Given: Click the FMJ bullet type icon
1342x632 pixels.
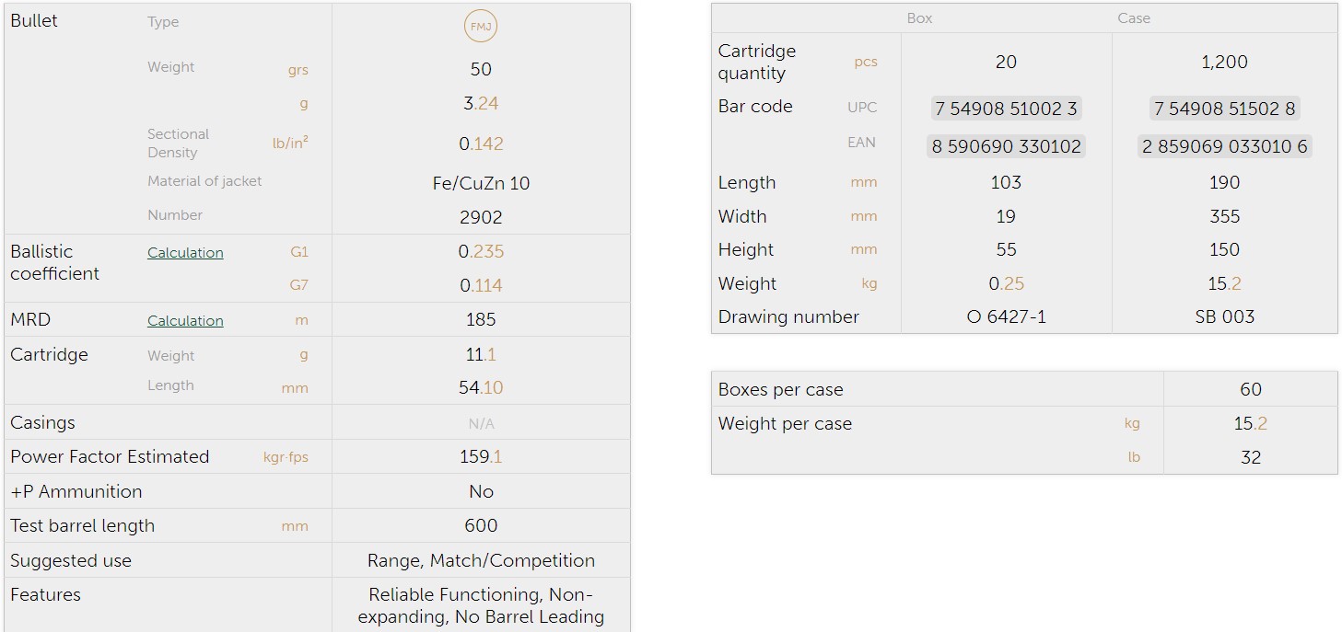Looking at the screenshot, I should point(481,27).
